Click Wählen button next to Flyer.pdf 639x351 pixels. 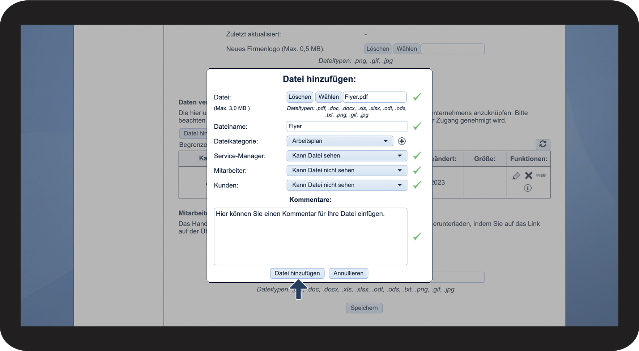328,97
